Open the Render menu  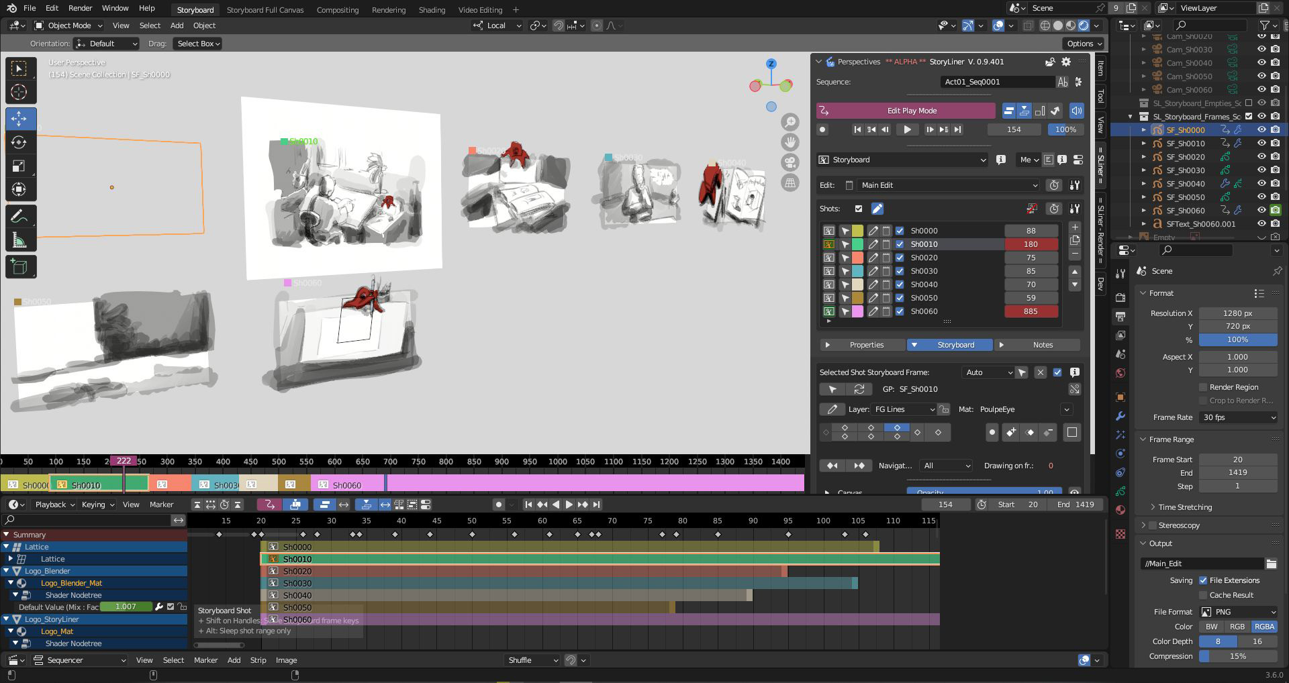[80, 8]
